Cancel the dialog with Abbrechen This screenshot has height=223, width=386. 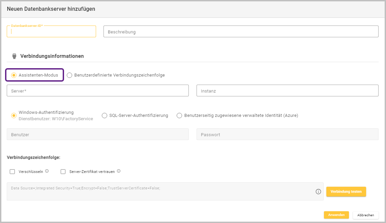tap(365, 215)
